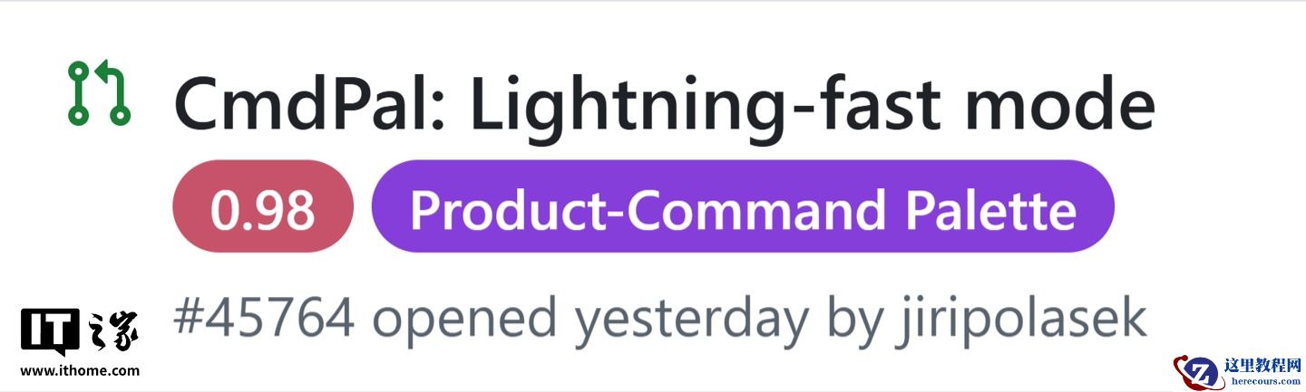The width and height of the screenshot is (1306, 392).
Task: Click the black IT box logo
Action: pyautogui.click(x=50, y=331)
